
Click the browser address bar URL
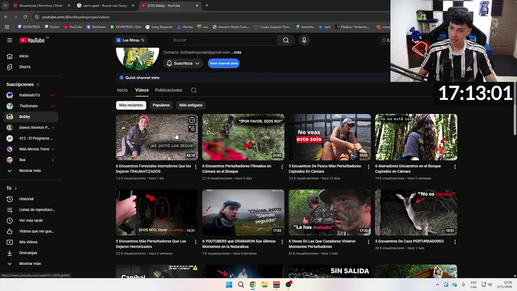(x=76, y=17)
